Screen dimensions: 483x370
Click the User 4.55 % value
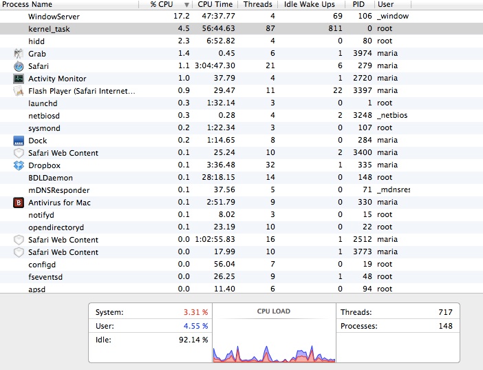point(195,326)
